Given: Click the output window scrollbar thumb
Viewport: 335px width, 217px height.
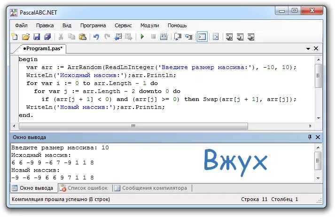Looking at the screenshot, I should (318, 161).
